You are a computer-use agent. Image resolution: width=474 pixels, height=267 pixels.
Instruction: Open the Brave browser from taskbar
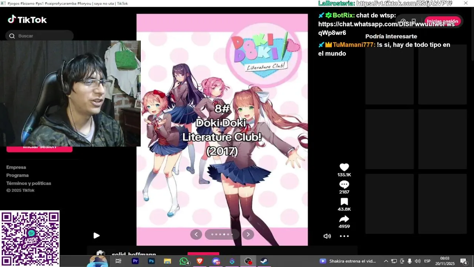[x=200, y=261]
